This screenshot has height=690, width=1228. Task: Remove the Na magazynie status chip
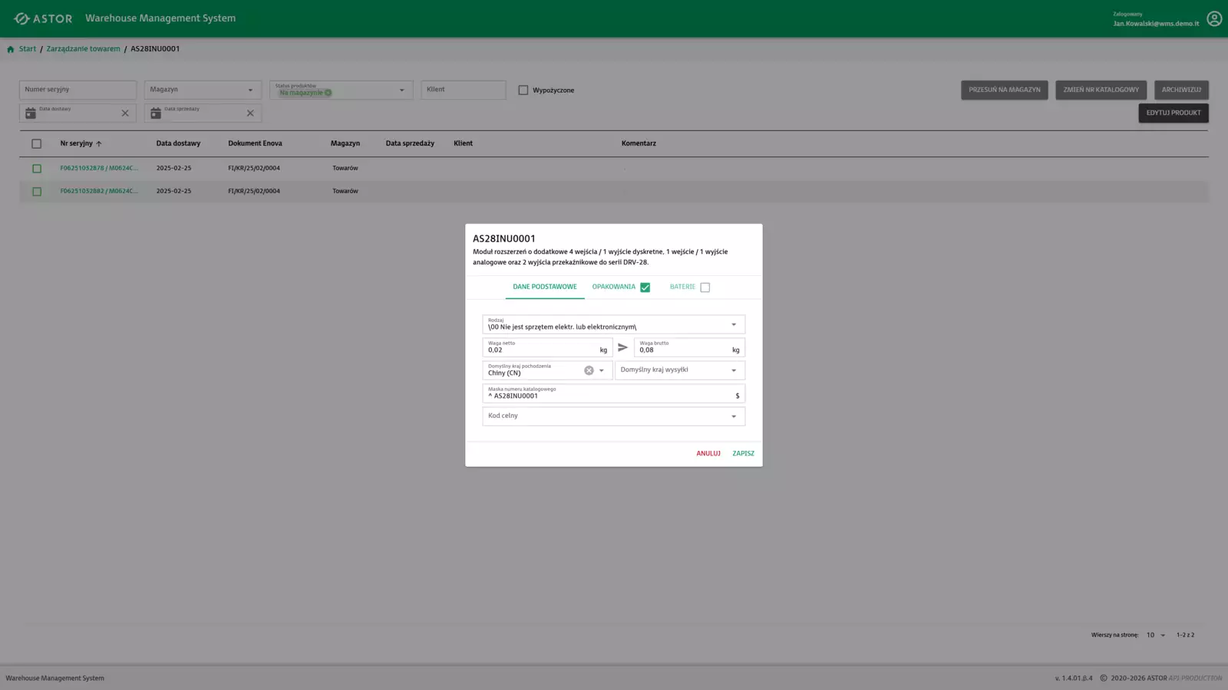pyautogui.click(x=328, y=93)
